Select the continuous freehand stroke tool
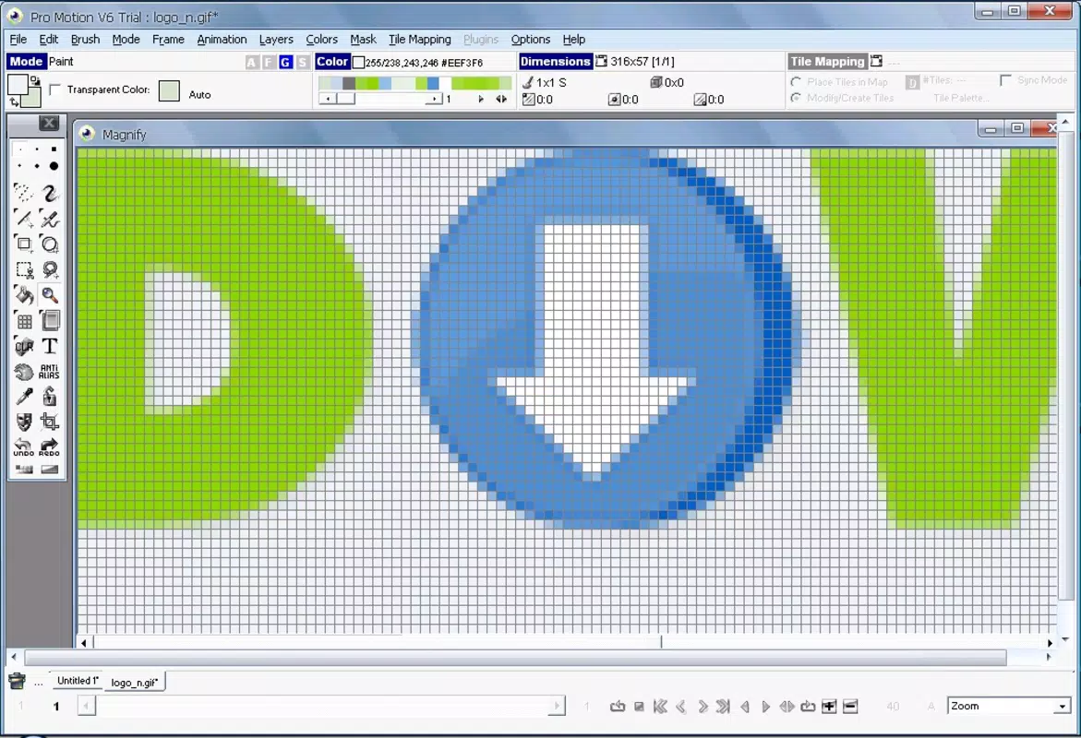 [50, 193]
